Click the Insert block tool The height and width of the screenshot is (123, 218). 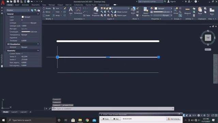[133, 11]
